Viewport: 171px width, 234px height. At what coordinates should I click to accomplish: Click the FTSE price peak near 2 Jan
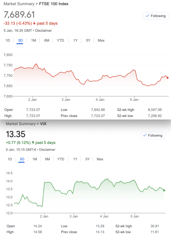[37, 64]
